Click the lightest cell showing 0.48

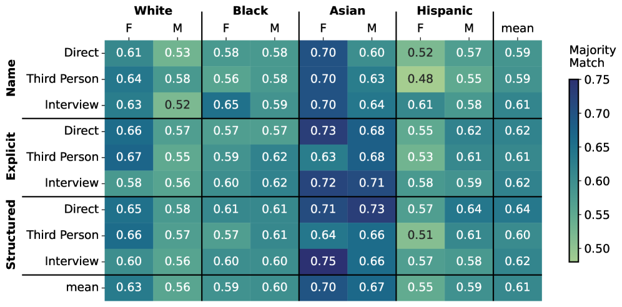(420, 79)
